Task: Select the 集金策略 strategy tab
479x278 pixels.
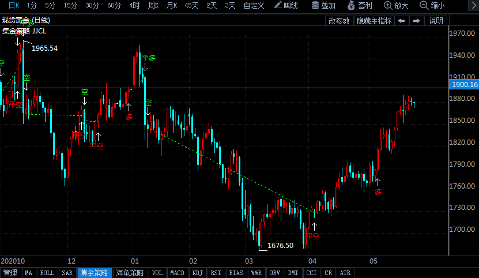Action: point(95,273)
